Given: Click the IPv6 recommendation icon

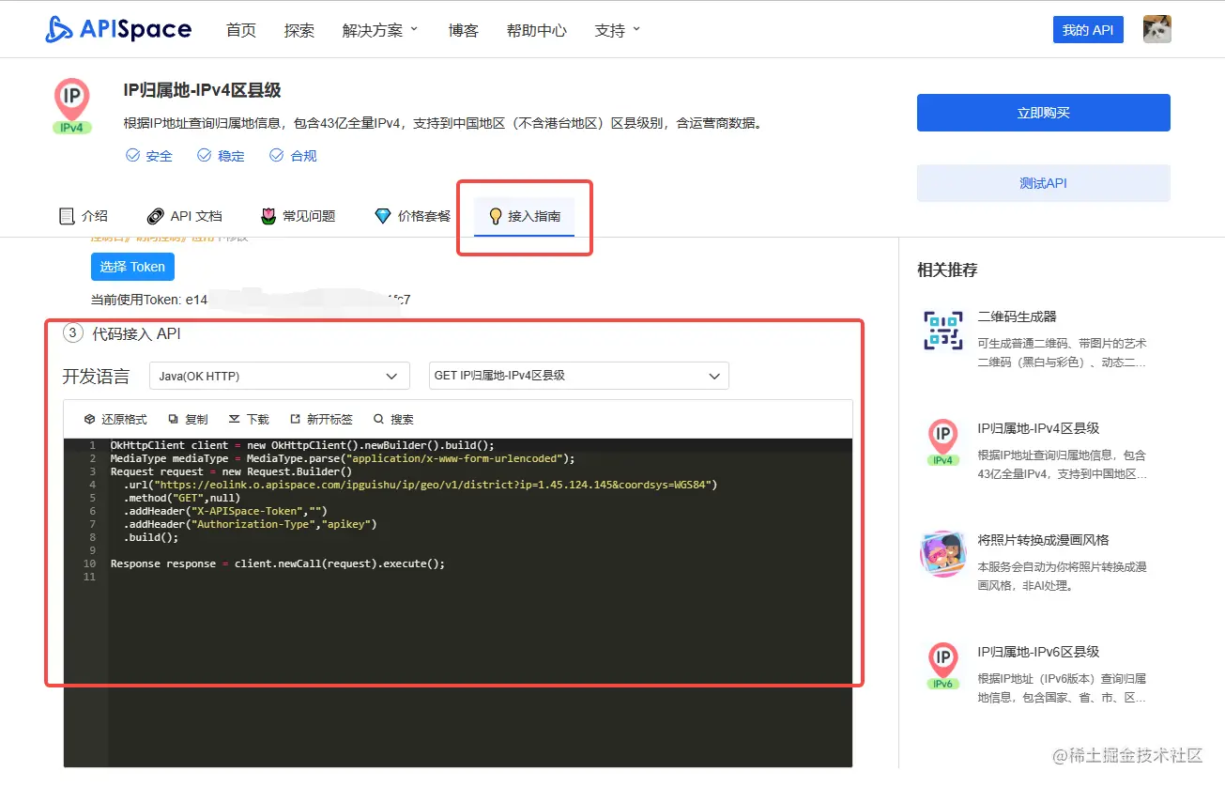Looking at the screenshot, I should (x=943, y=665).
